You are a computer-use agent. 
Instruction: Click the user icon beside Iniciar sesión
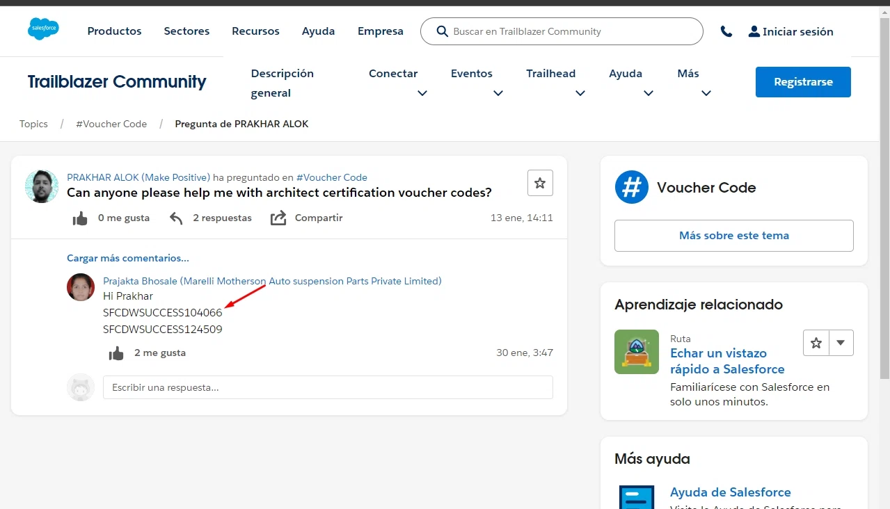pos(754,31)
